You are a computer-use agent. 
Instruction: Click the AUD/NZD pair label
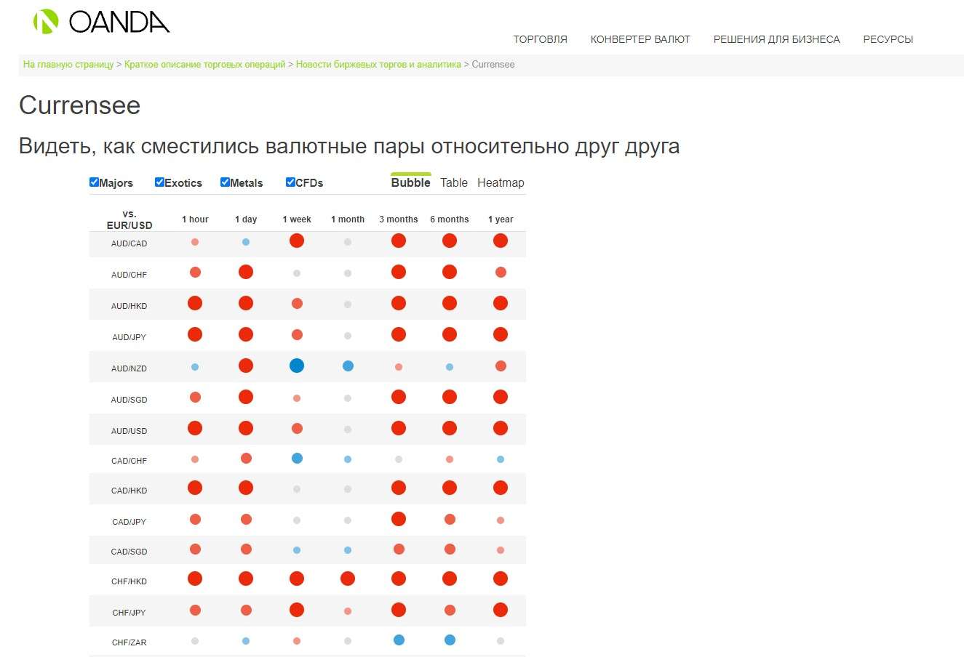[130, 368]
